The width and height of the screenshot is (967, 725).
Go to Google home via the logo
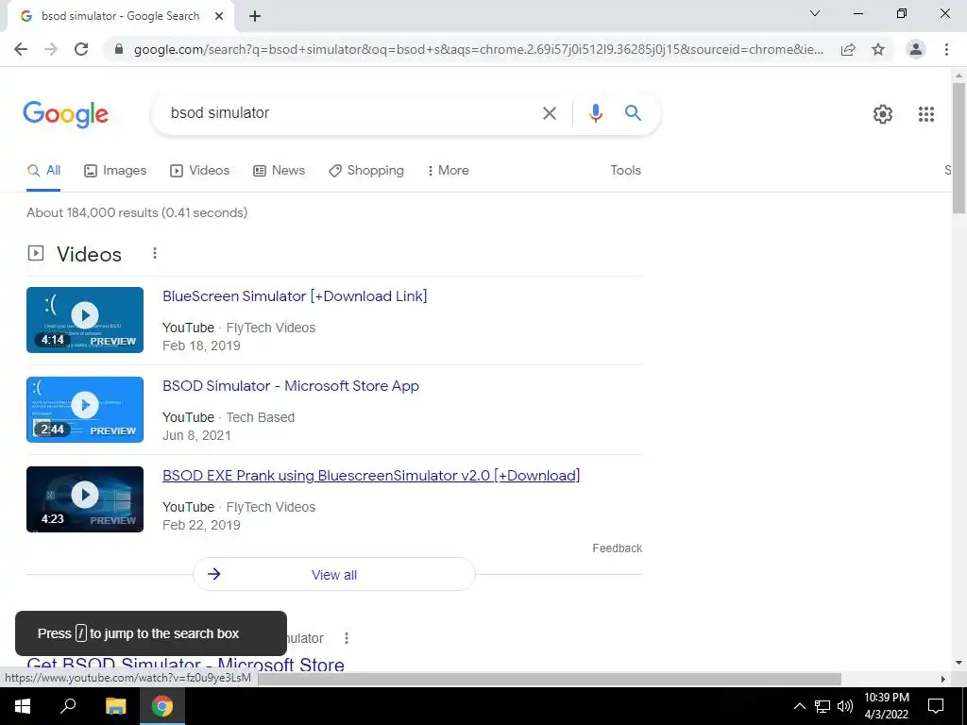(66, 114)
